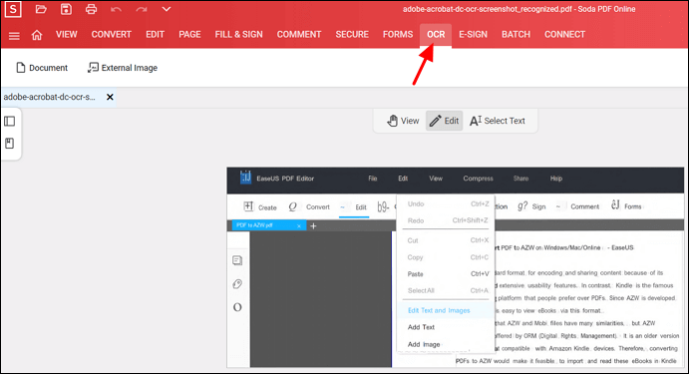Open the VIEW ribbon tab
Screen dimensions: 689x374
[67, 34]
